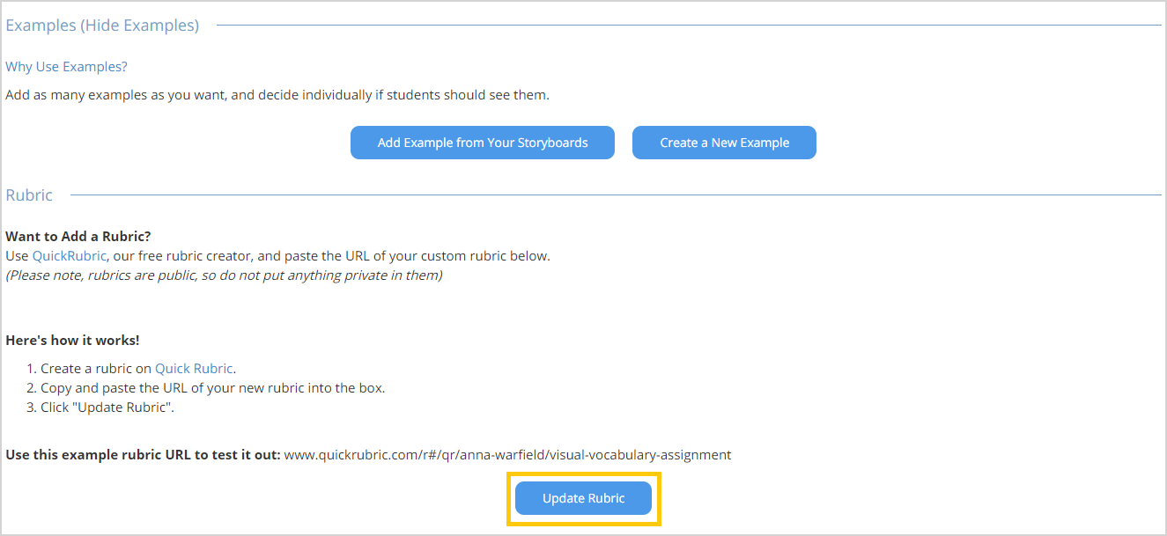Click the Create a New Example button
Image resolution: width=1167 pixels, height=536 pixels.
[x=724, y=143]
